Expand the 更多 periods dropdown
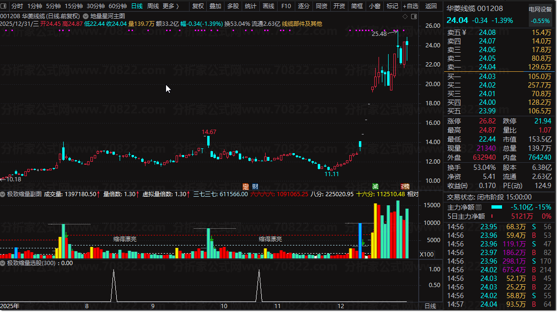558x312 pixels. click(x=170, y=6)
